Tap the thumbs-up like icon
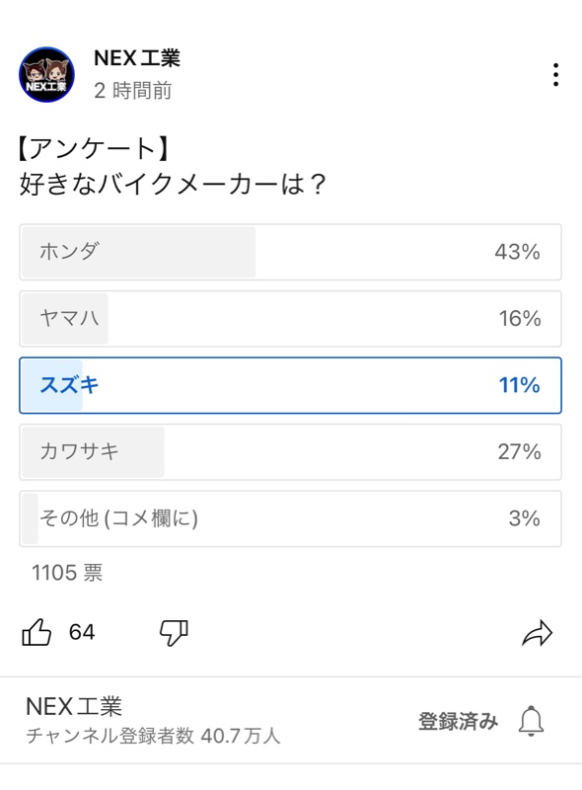This screenshot has height=790, width=582. coord(36,632)
